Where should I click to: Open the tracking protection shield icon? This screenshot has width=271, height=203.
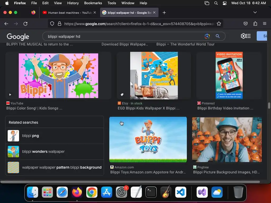click(52, 24)
